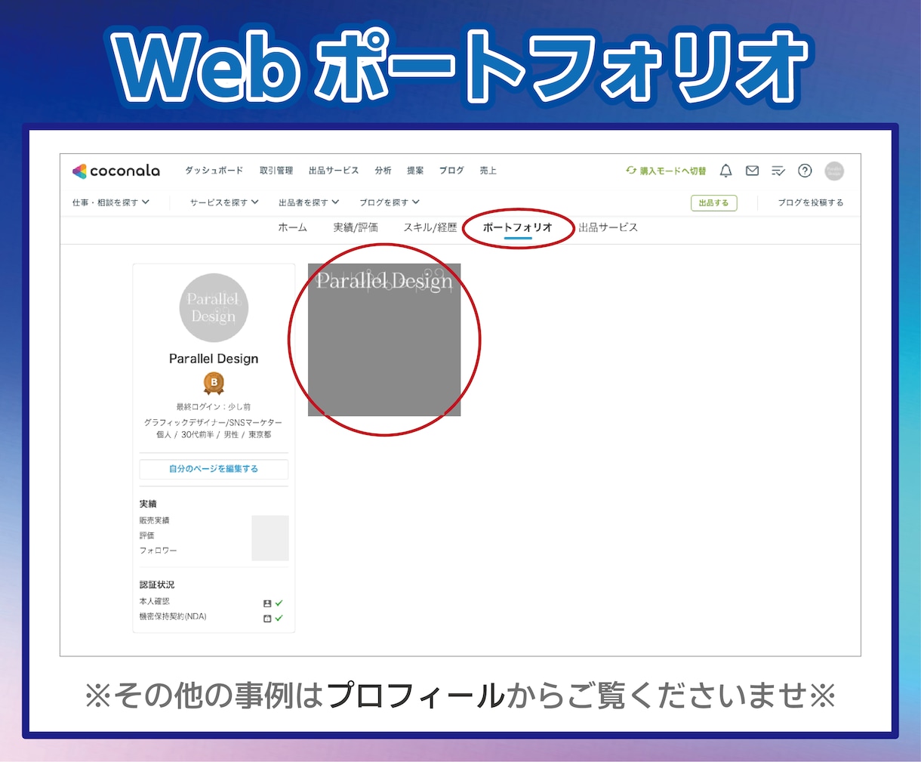This screenshot has width=921, height=762.
Task: Click the ブログを投稿する link
Action: (x=811, y=202)
